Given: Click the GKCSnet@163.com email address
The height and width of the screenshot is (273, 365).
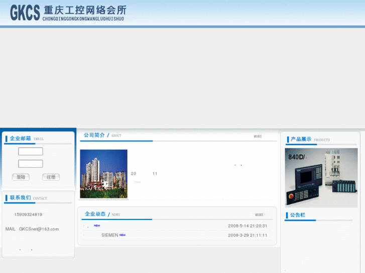Looking at the screenshot, I should [39, 229].
